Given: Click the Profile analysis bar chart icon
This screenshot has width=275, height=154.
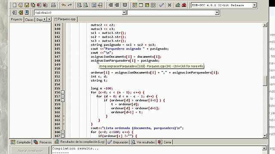Looking at the screenshot, I should (177, 5).
